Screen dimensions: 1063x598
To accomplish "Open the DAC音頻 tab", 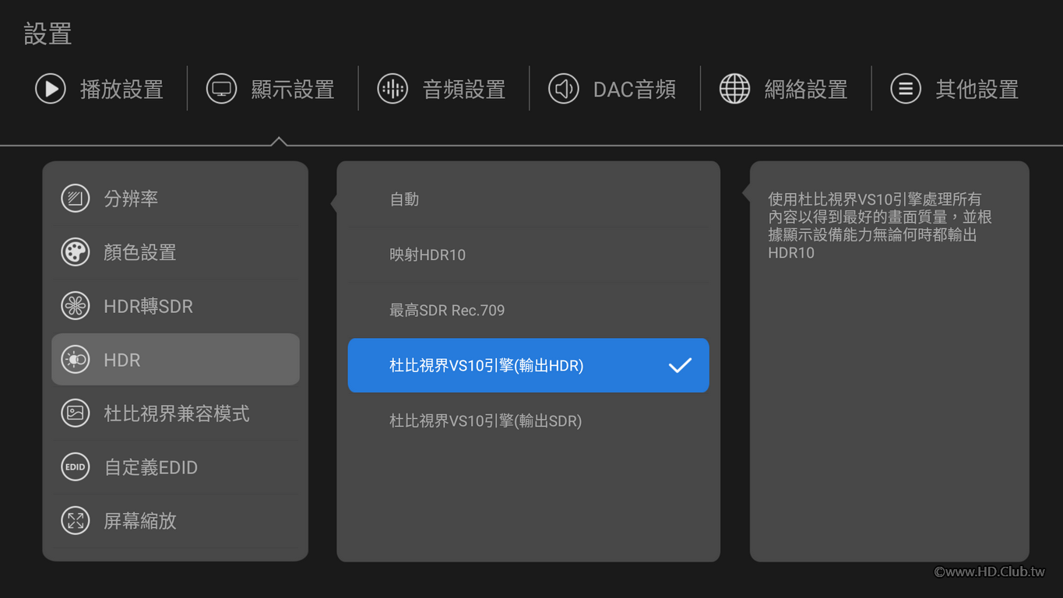I will click(x=613, y=89).
